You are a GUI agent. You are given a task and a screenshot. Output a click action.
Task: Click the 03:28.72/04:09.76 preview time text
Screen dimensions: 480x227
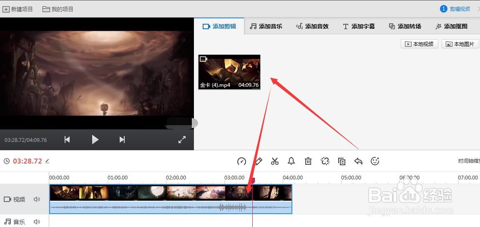pos(25,140)
